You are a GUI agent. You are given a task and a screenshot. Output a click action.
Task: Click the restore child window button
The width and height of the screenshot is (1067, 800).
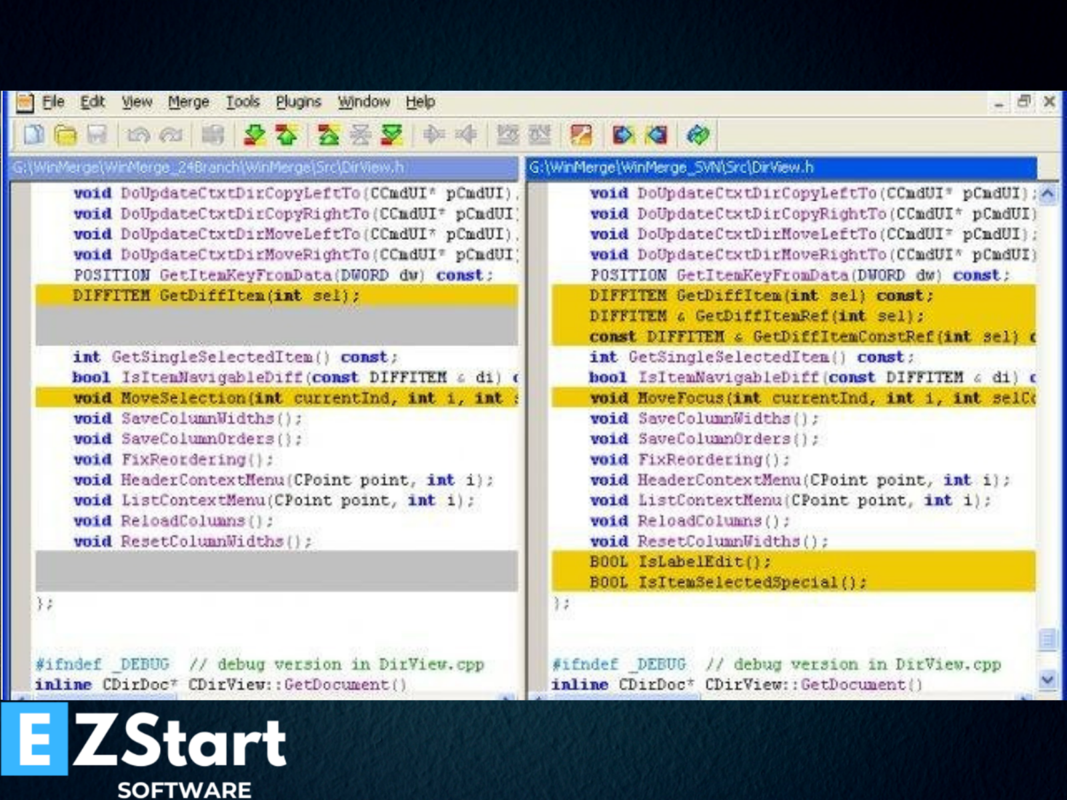1024,102
